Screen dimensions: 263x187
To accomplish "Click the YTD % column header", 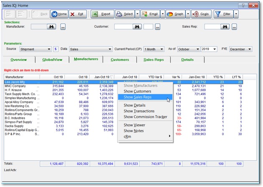I will coord(216,77).
